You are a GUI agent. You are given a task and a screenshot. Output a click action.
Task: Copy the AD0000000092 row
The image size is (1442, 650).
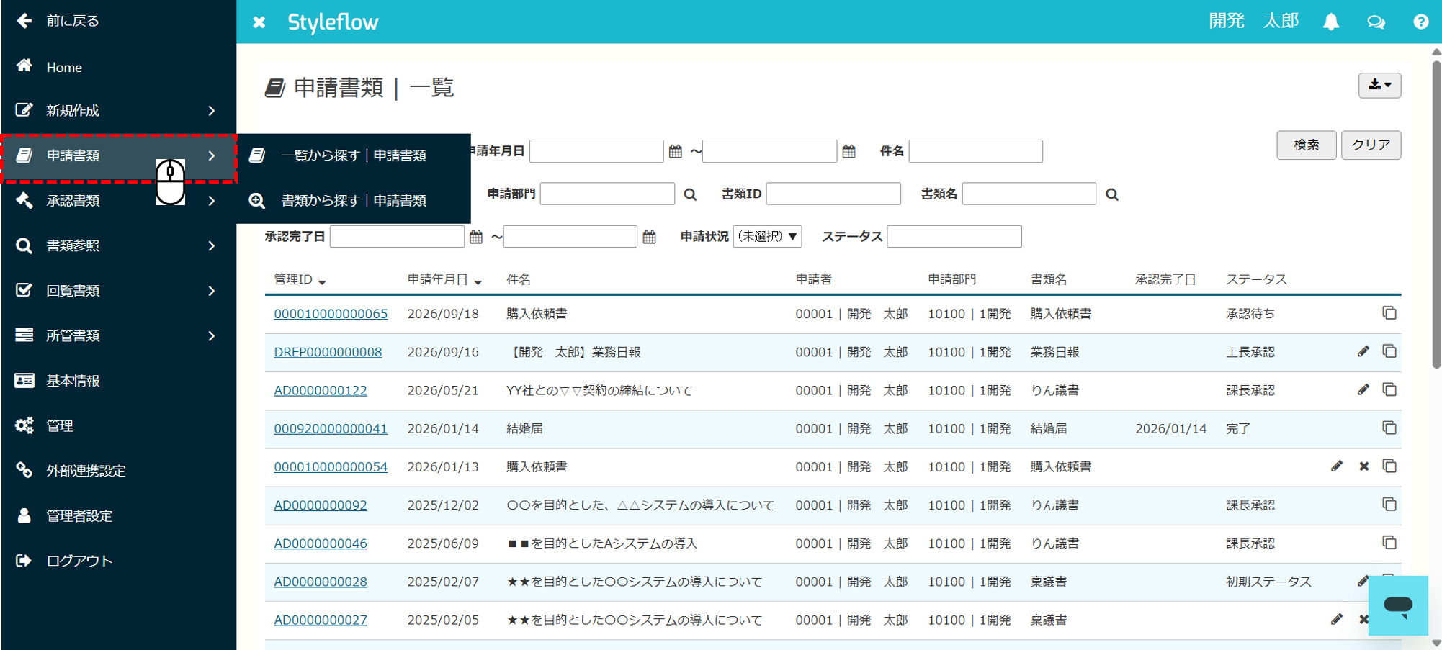1389,505
